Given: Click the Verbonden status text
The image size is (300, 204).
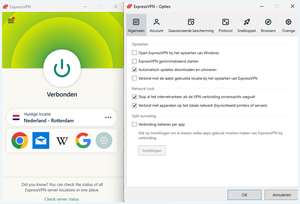Looking at the screenshot, I should pyautogui.click(x=62, y=94).
